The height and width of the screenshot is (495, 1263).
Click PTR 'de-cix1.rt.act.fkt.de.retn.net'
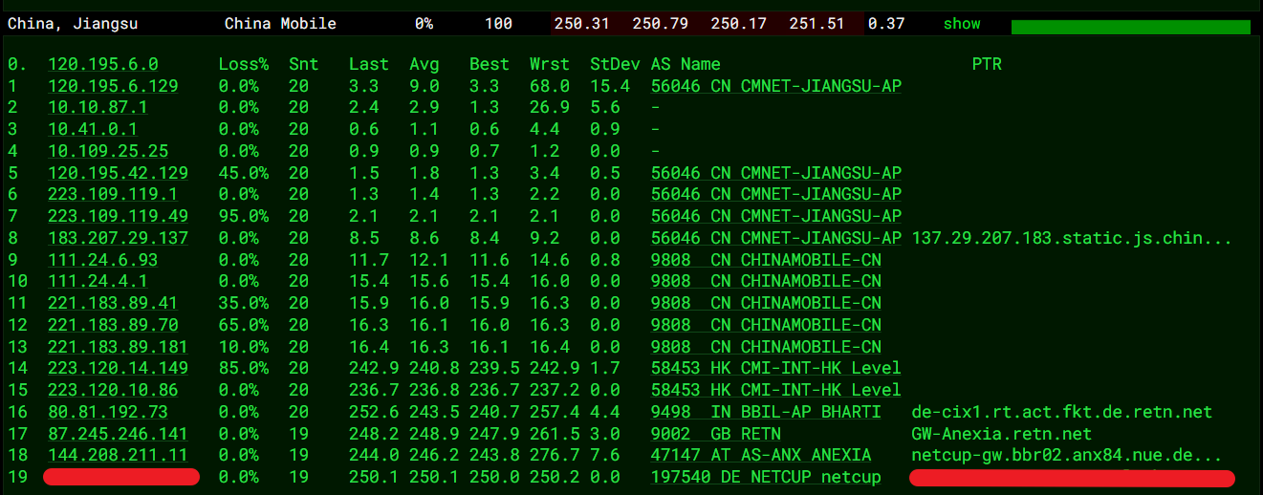1062,412
